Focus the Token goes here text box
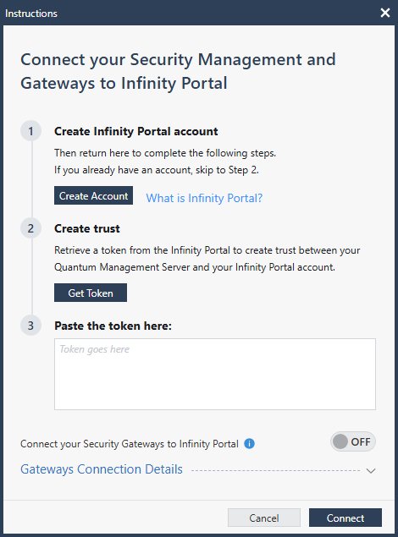398x537 pixels. click(215, 374)
